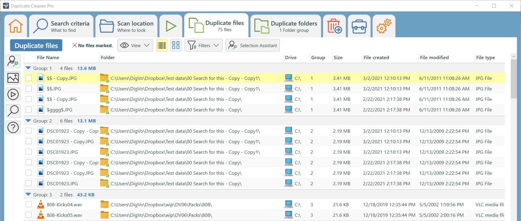Collapse Group 1 with its triangle
The height and width of the screenshot is (221, 521).
coord(28,68)
